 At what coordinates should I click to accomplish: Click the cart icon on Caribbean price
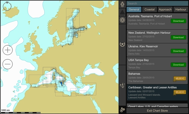175,94
